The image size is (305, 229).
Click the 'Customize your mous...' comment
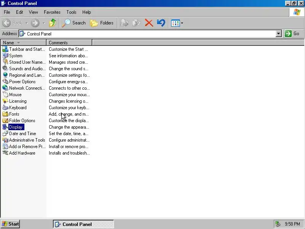point(69,94)
